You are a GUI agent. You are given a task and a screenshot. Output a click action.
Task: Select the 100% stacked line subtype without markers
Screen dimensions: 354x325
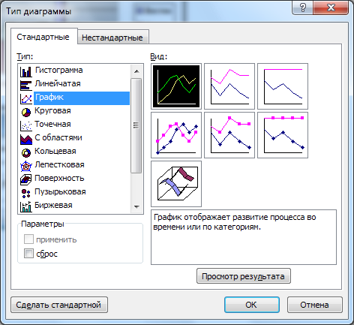283,86
